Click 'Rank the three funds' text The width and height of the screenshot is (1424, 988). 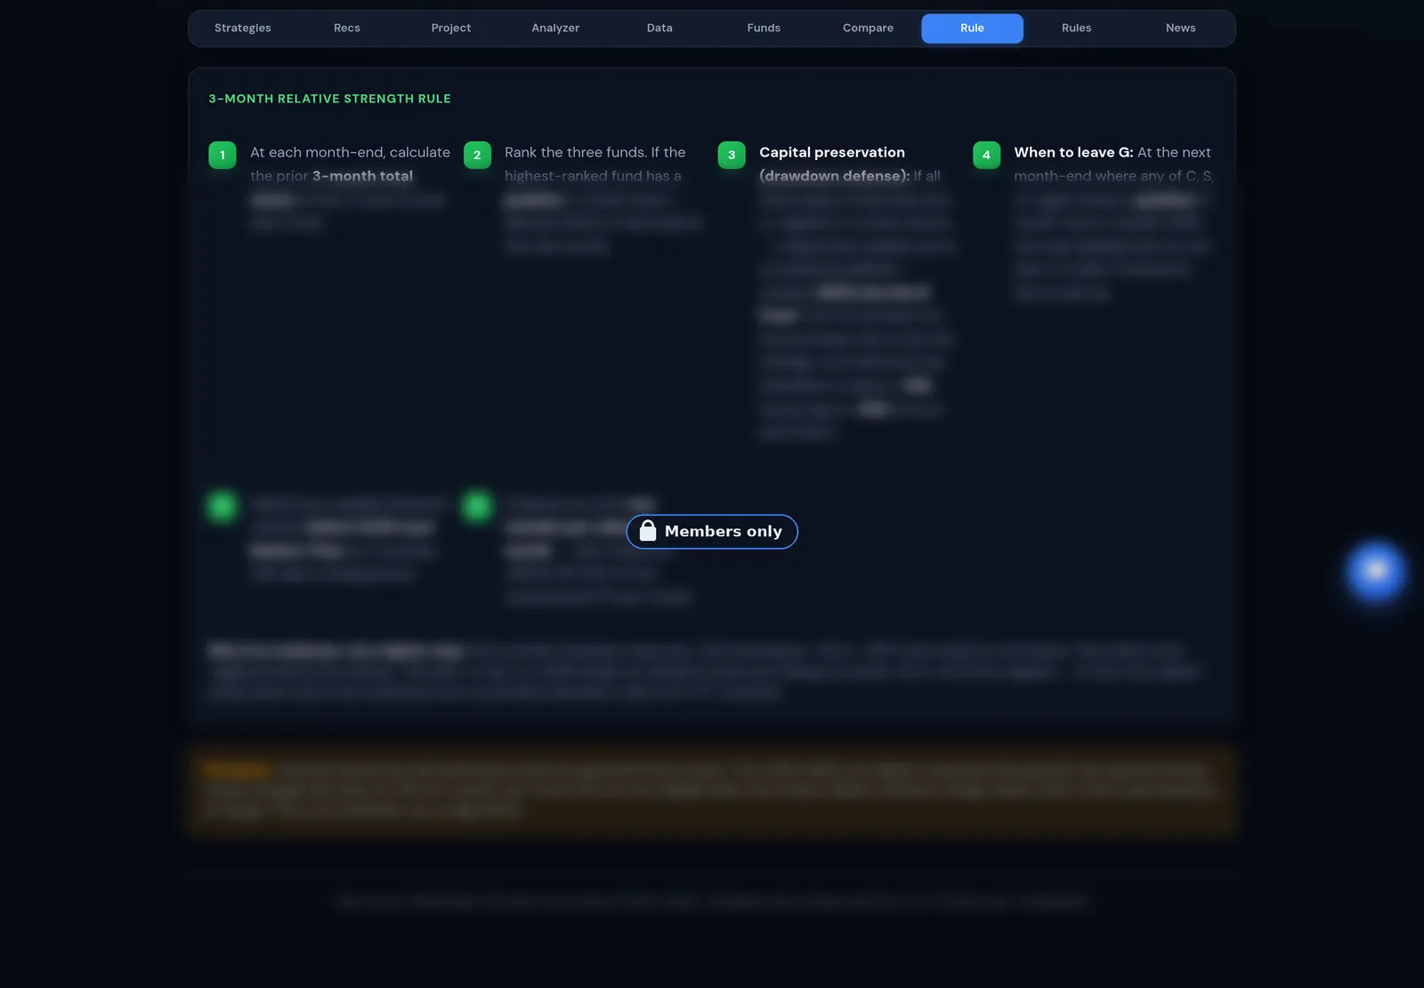575,152
